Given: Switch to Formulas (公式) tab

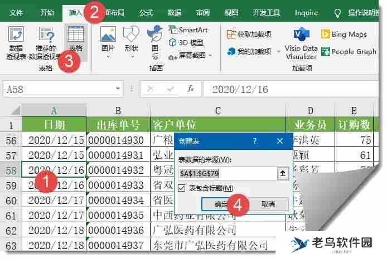Looking at the screenshot, I should (146, 13).
